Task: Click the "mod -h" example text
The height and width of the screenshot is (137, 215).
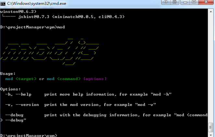Action: pos(161,94)
